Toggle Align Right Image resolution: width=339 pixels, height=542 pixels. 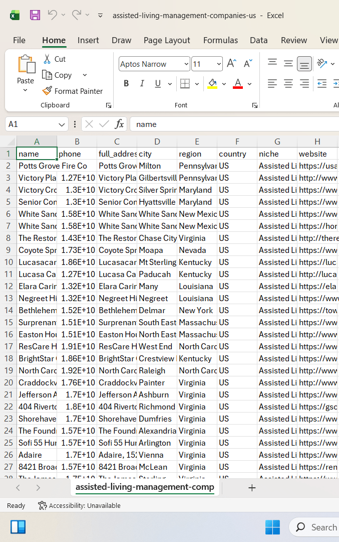tap(304, 83)
